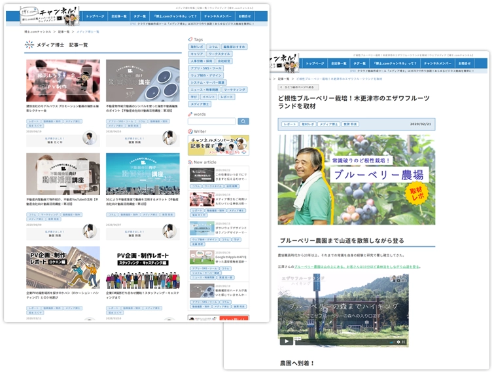Screen dimensions: 494x374
Task: Select the マーケティング tag in Tags sidebar
Action: coord(235,89)
